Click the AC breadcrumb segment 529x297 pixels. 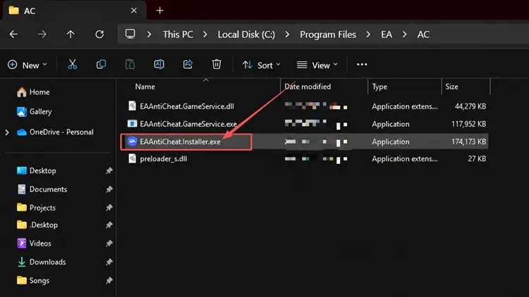pos(423,34)
